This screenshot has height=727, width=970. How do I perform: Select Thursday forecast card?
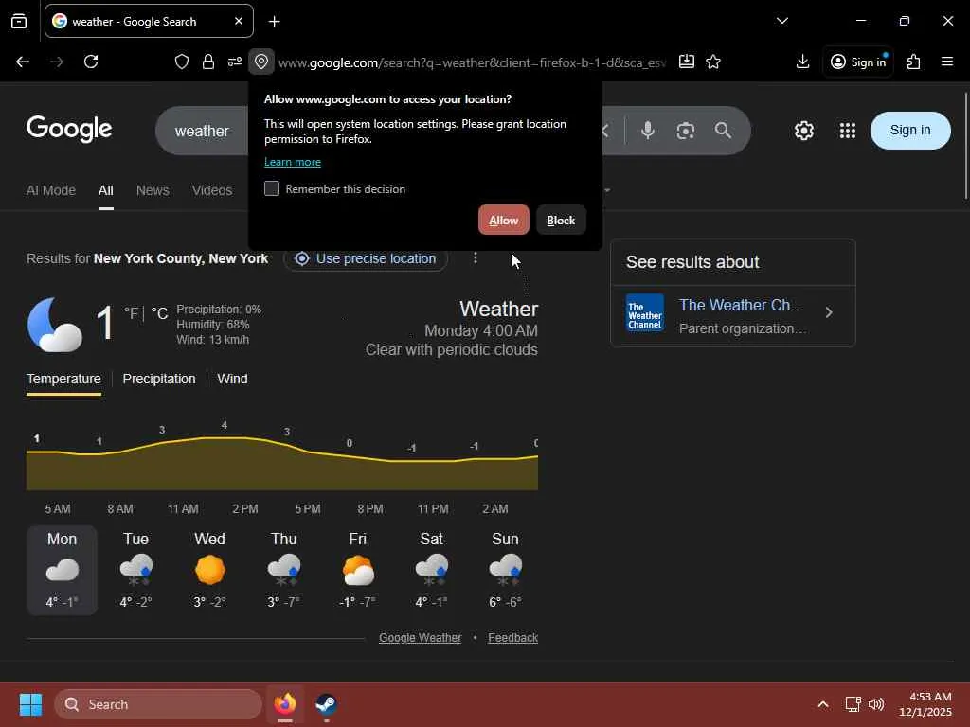click(283, 570)
